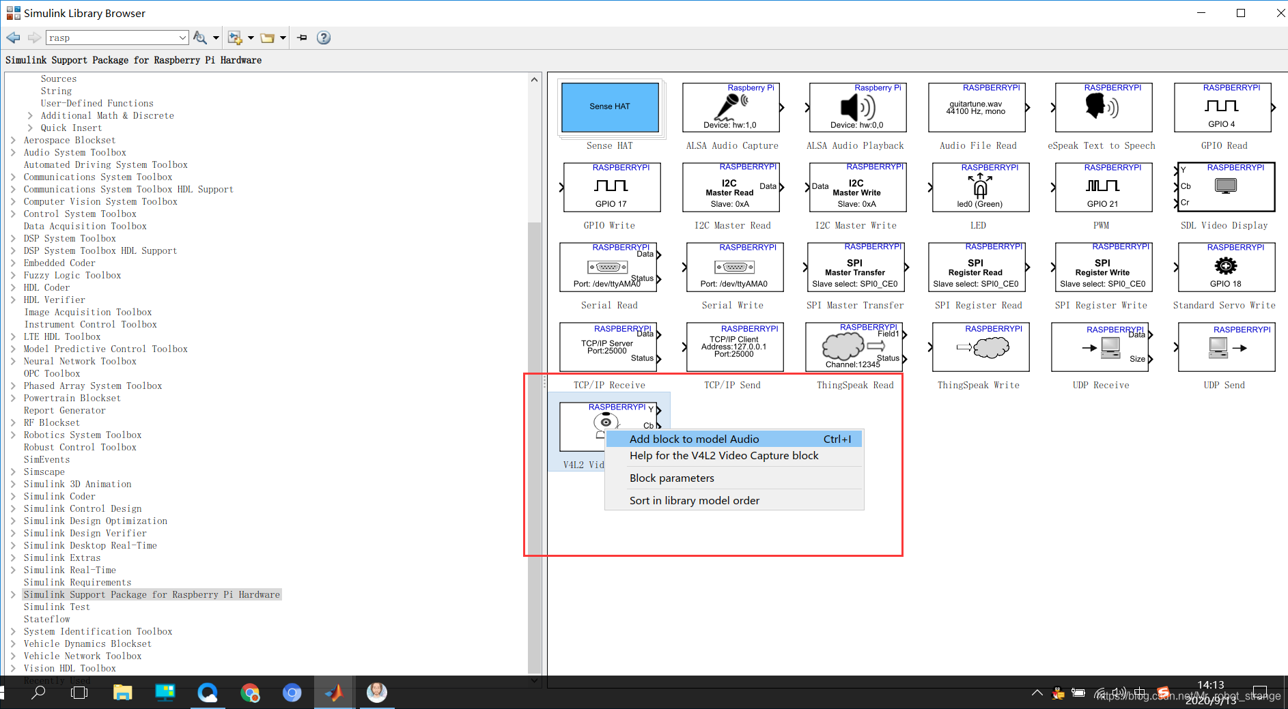Select the LED block icon
The image size is (1288, 709).
point(979,188)
